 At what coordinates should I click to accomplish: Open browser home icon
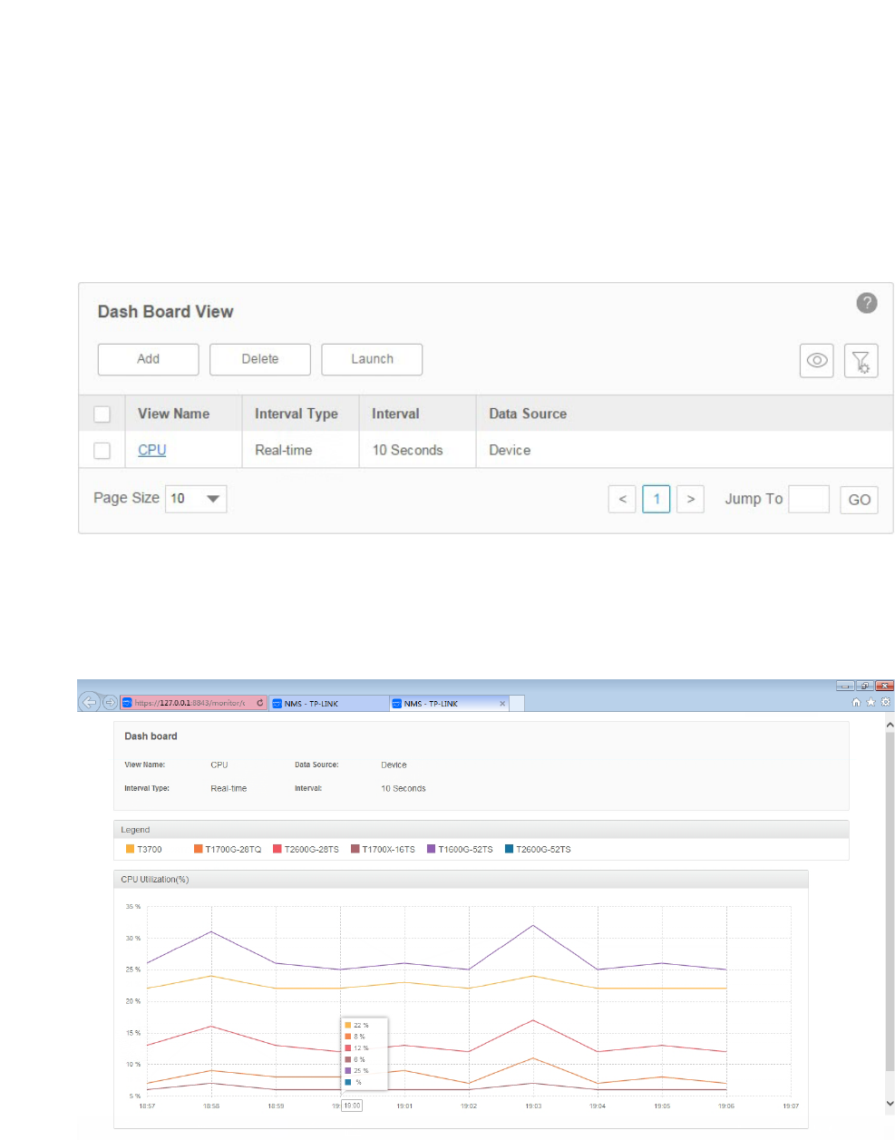856,702
